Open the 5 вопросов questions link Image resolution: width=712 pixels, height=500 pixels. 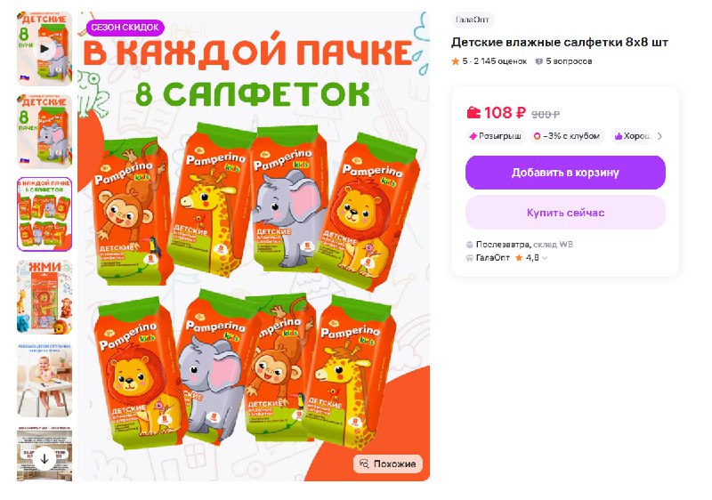[563, 61]
